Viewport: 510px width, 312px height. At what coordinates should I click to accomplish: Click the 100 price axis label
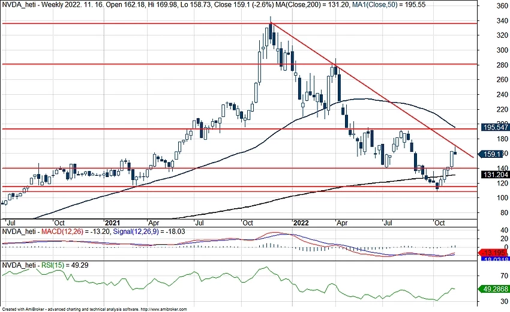tap(503, 198)
